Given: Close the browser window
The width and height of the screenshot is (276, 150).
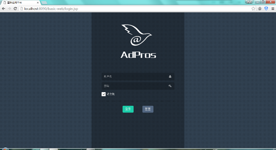Looking at the screenshot, I should click(x=270, y=2).
